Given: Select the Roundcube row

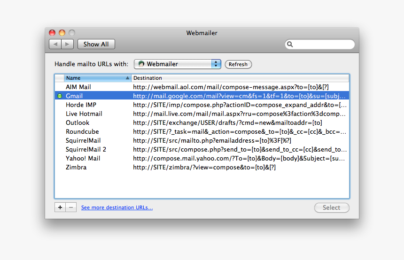Looking at the screenshot, I should (x=202, y=131).
